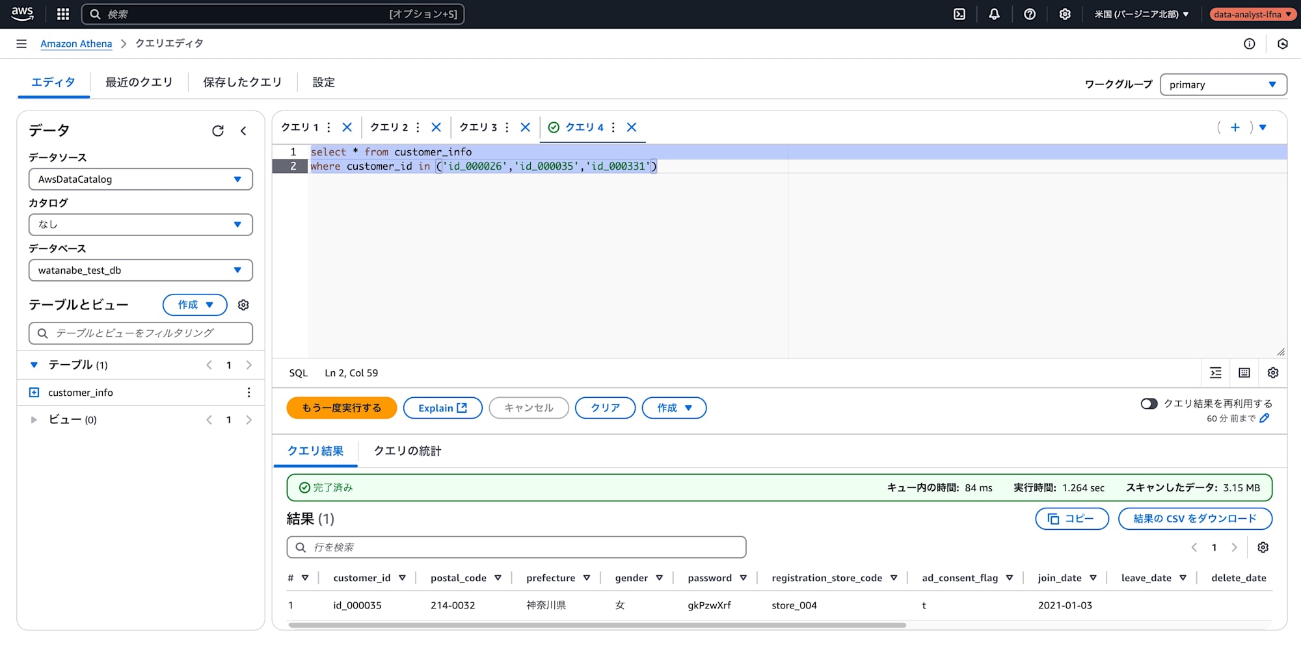Viewport: 1301px width, 654px height.
Task: Close the クエリ 2 tab
Action: coord(436,127)
